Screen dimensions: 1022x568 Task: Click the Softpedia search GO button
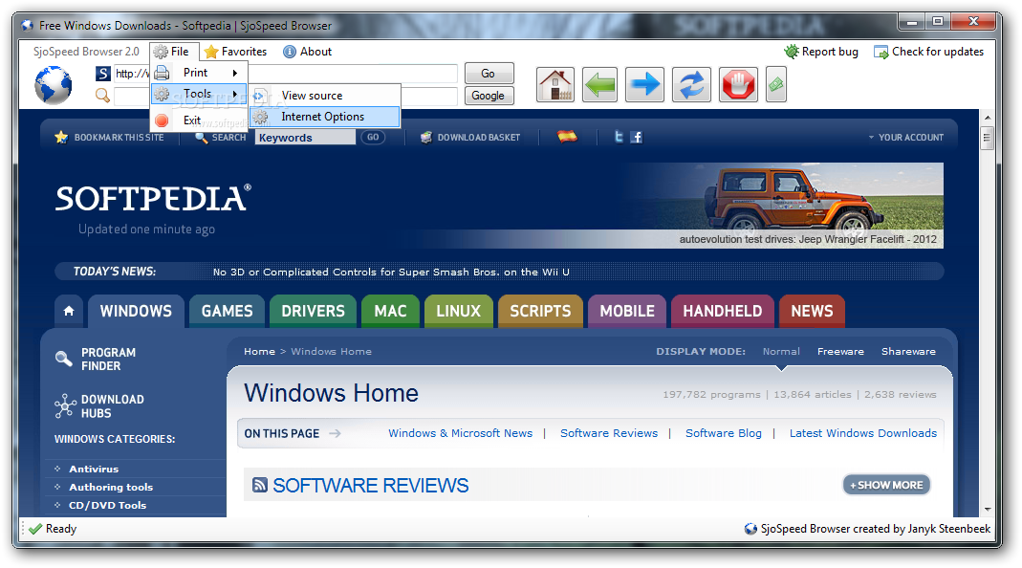coord(373,137)
